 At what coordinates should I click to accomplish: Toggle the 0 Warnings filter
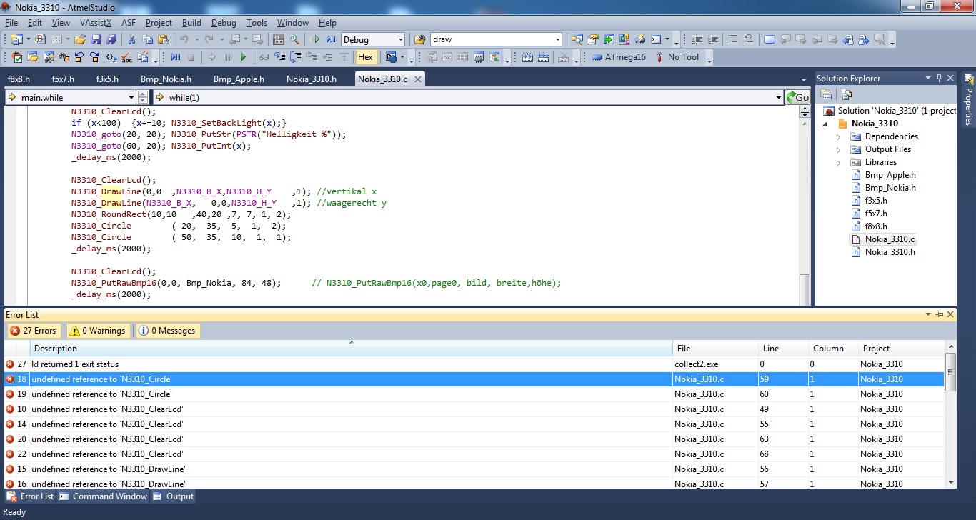(98, 331)
